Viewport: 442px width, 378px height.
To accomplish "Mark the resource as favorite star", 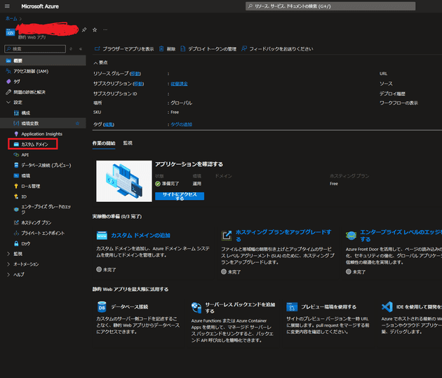I will [x=95, y=29].
